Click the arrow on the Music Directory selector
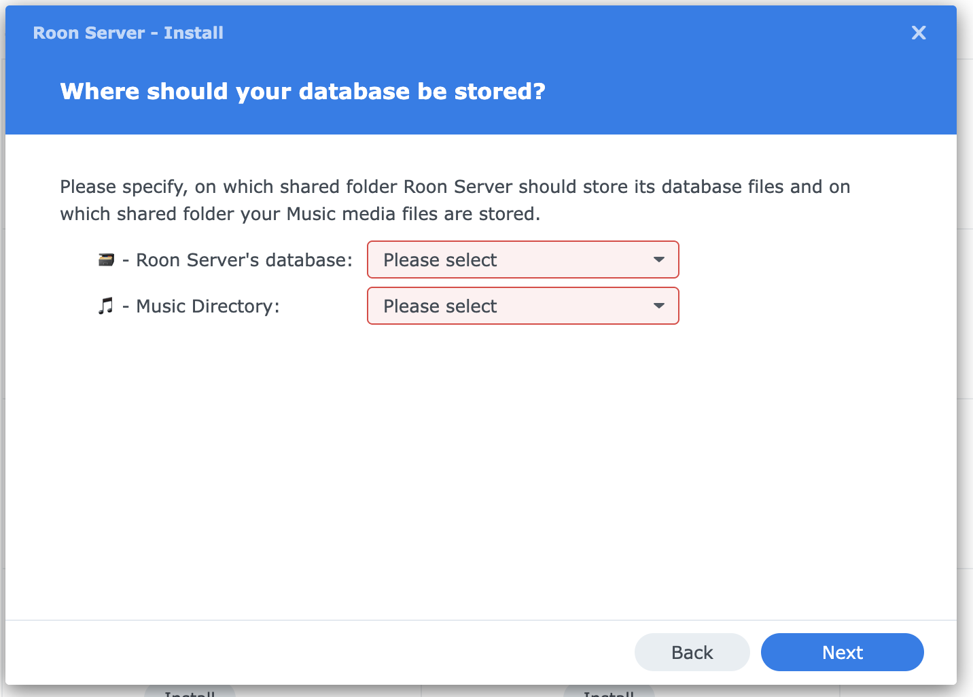The height and width of the screenshot is (697, 973). [658, 306]
